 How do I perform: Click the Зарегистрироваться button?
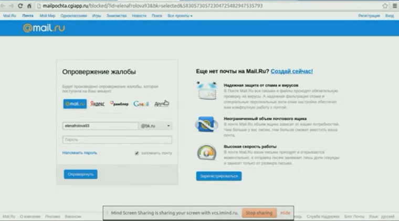click(218, 176)
